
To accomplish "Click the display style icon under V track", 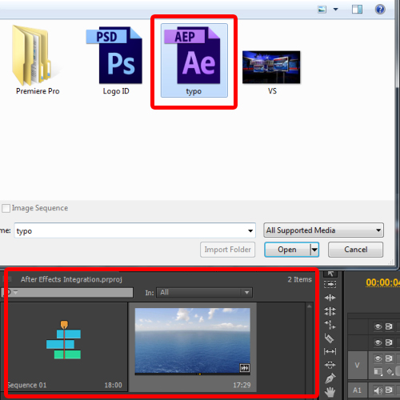I will pyautogui.click(x=378, y=371).
